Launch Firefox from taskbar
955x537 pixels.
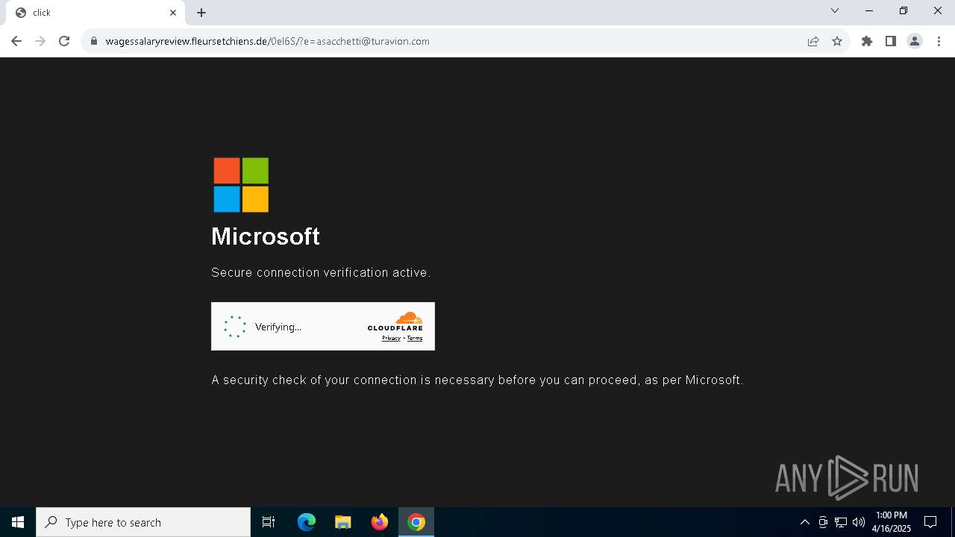point(380,522)
